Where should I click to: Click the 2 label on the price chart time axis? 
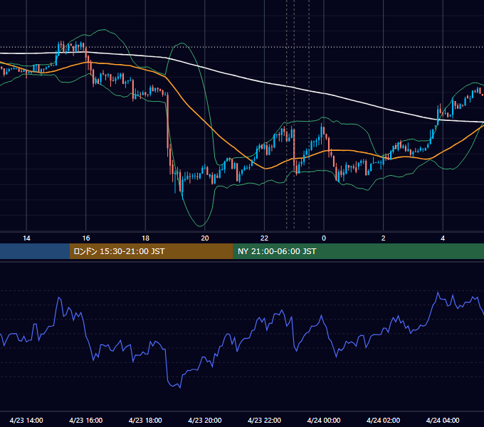384,238
